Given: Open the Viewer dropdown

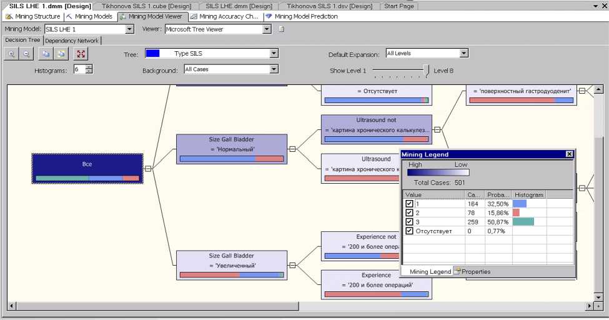Looking at the screenshot, I should (x=267, y=29).
